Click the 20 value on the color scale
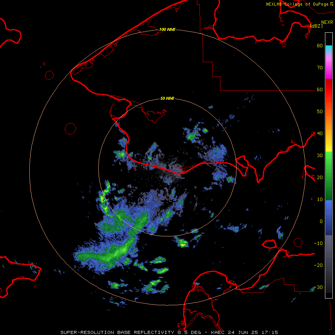 pyautogui.click(x=320, y=178)
